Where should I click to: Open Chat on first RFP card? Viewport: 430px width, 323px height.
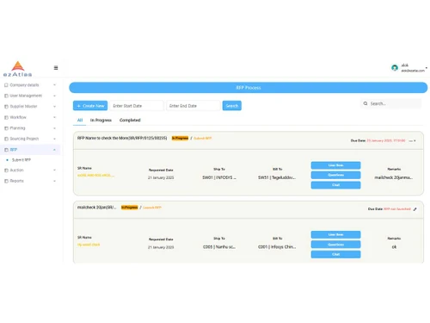point(335,185)
